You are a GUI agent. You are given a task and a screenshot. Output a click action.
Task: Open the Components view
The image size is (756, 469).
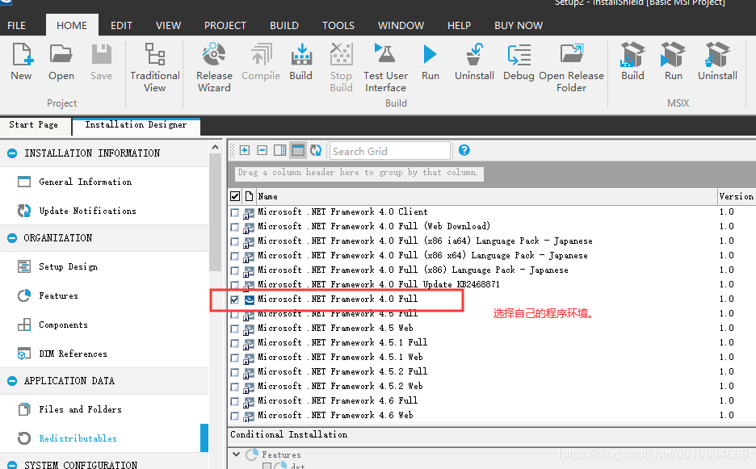(63, 325)
